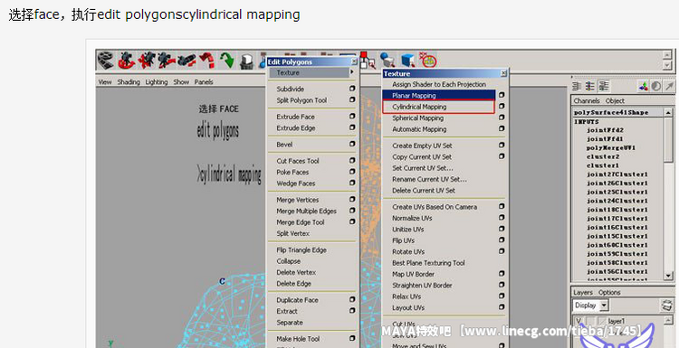Select cluster2 input node
Viewport: 679px width, 348px height.
(603, 156)
